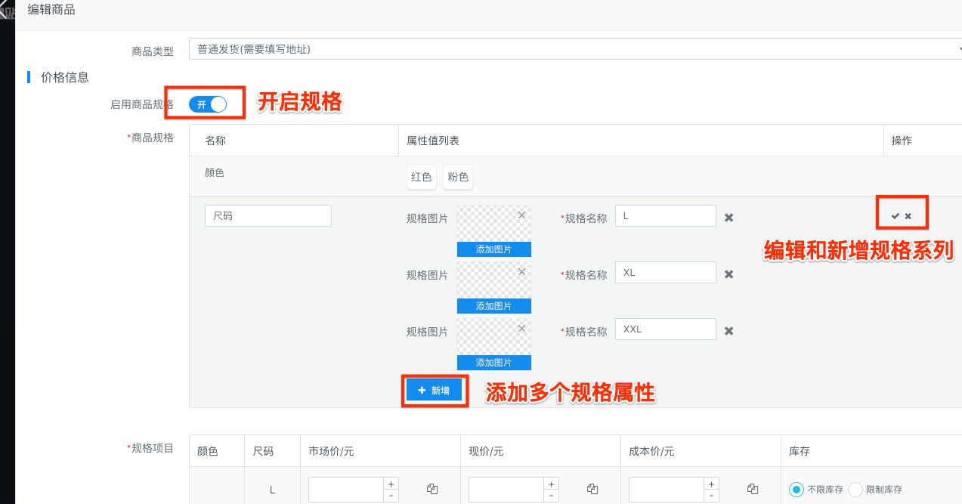Viewport: 962px width, 504px height.
Task: Click the 粉色 attribute value tag
Action: coord(458,177)
